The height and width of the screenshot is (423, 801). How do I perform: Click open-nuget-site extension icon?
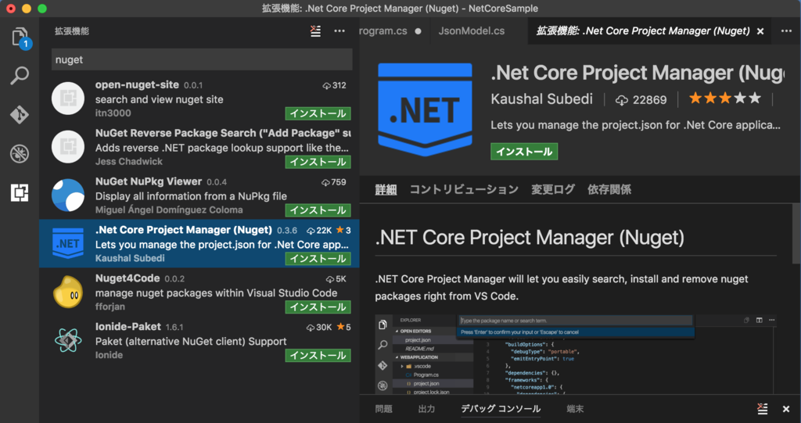[x=68, y=99]
